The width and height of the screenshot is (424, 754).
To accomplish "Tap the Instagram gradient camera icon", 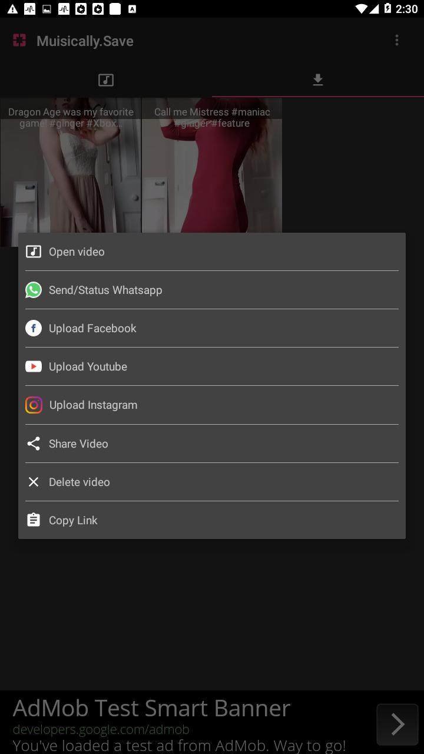I will tap(34, 405).
